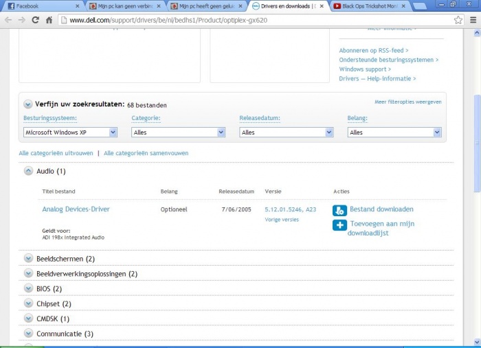Image resolution: width=481 pixels, height=348 pixels.
Task: Click the Belang filter label
Action: point(357,118)
